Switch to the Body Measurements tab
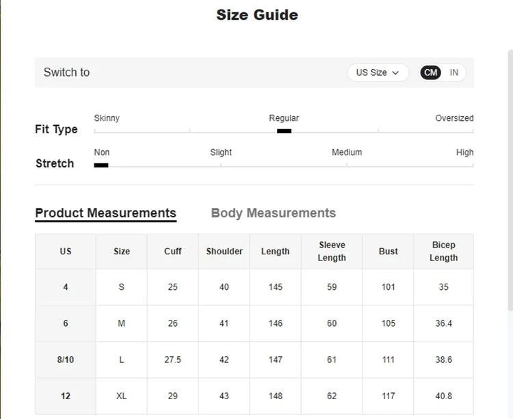 pyautogui.click(x=273, y=213)
